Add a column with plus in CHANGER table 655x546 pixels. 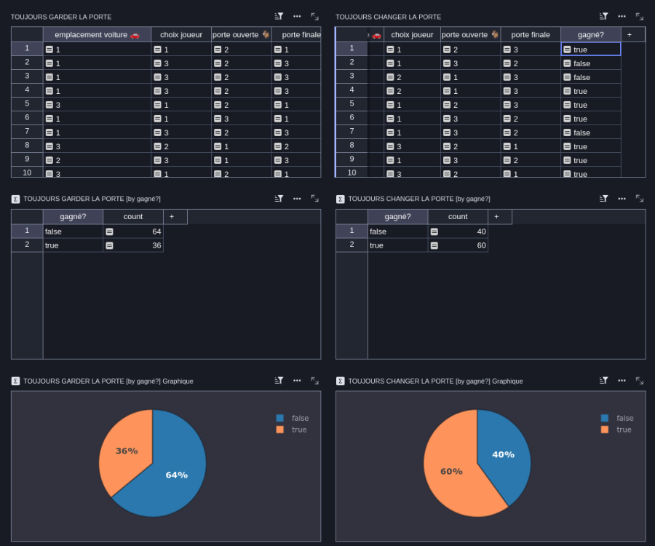click(629, 35)
